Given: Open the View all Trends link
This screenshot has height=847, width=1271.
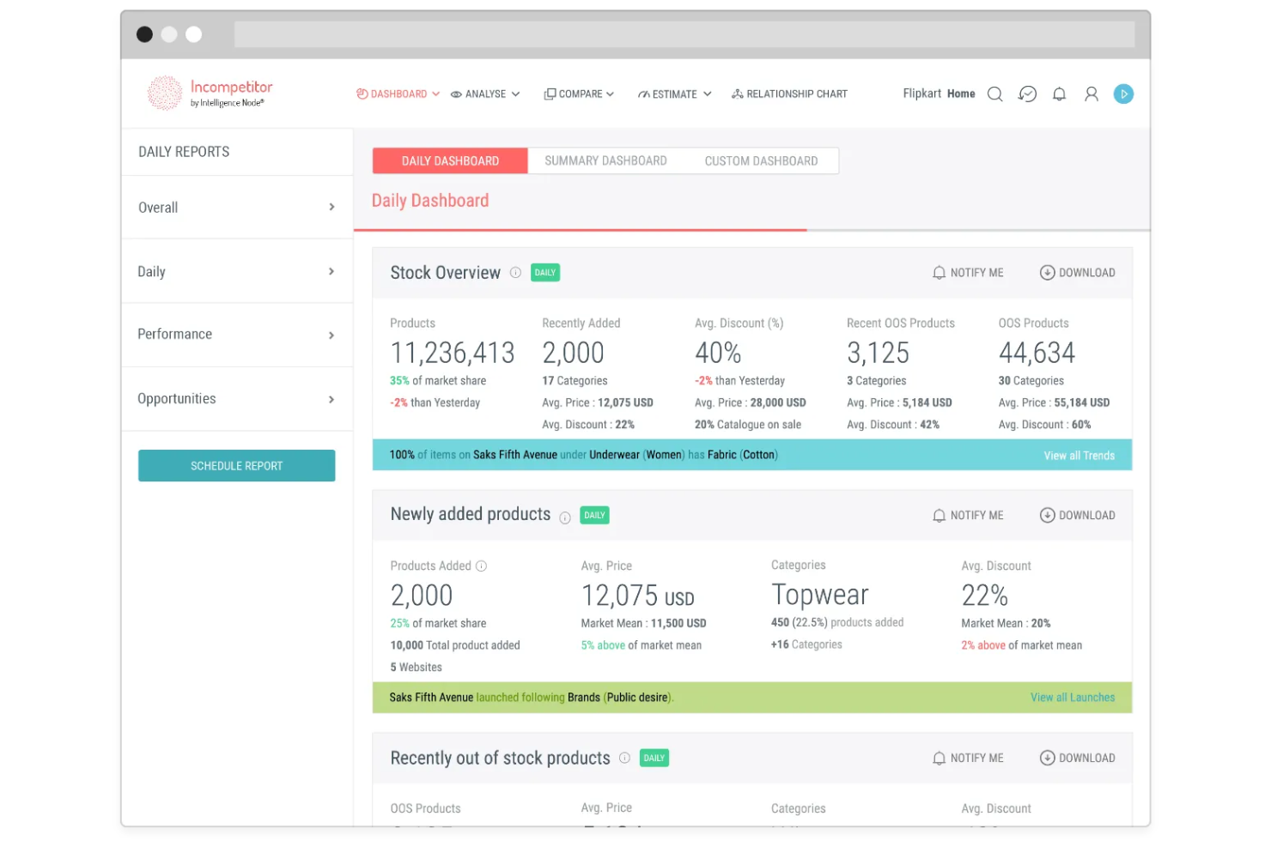Looking at the screenshot, I should point(1079,455).
